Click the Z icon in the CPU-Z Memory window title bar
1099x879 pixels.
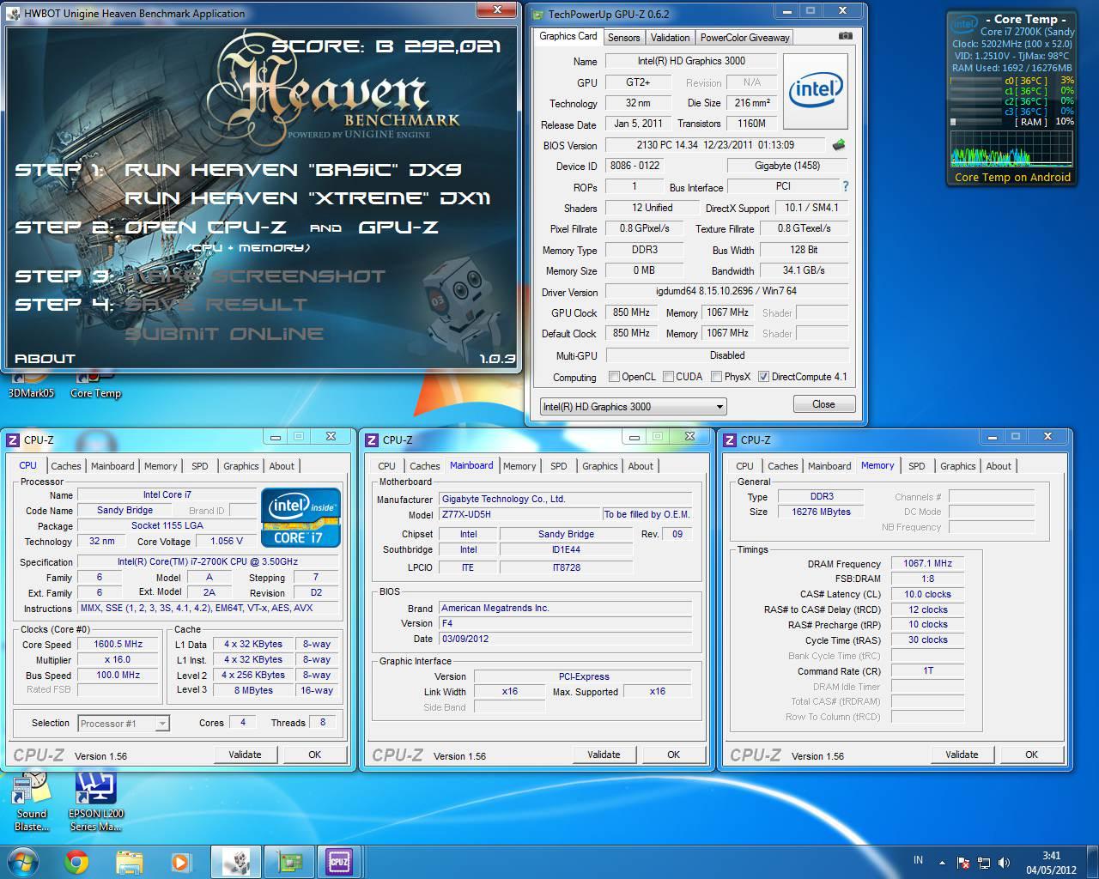731,439
